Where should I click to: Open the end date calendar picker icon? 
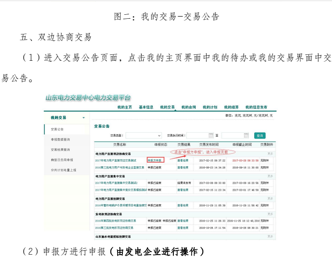click(246, 135)
